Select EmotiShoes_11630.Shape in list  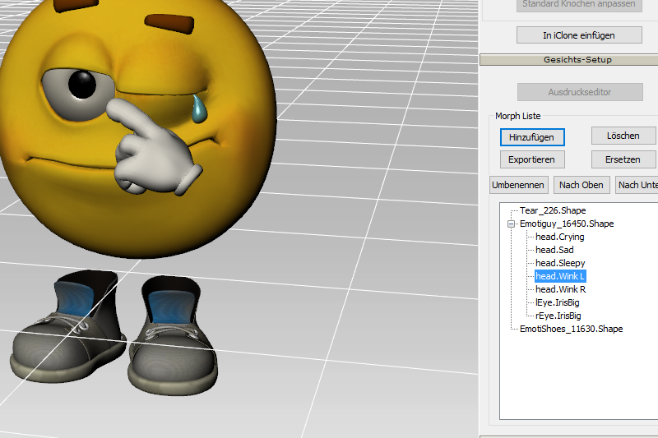pyautogui.click(x=571, y=329)
